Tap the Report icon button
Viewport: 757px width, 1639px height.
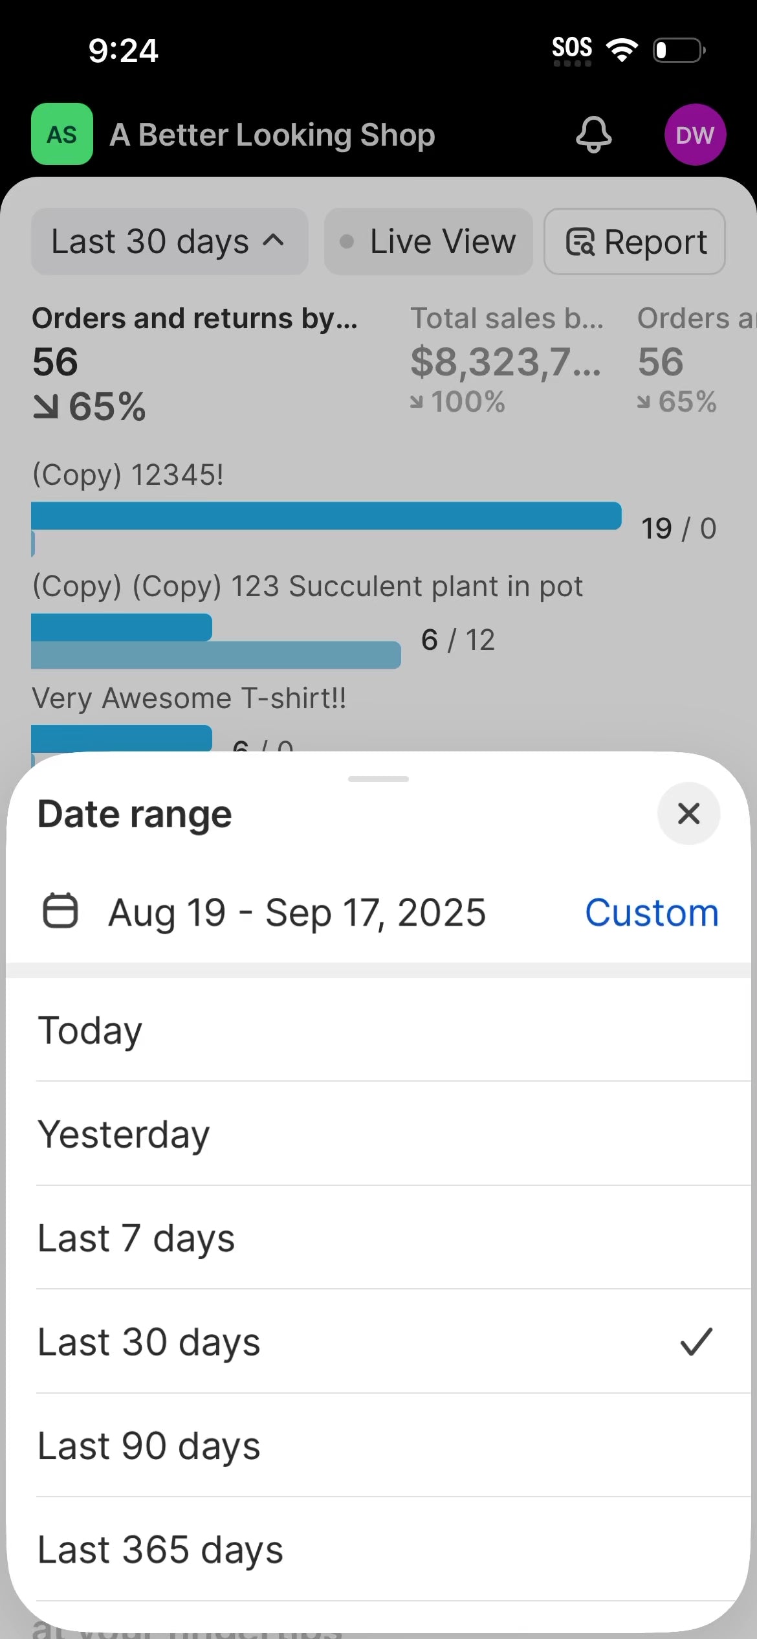(580, 242)
